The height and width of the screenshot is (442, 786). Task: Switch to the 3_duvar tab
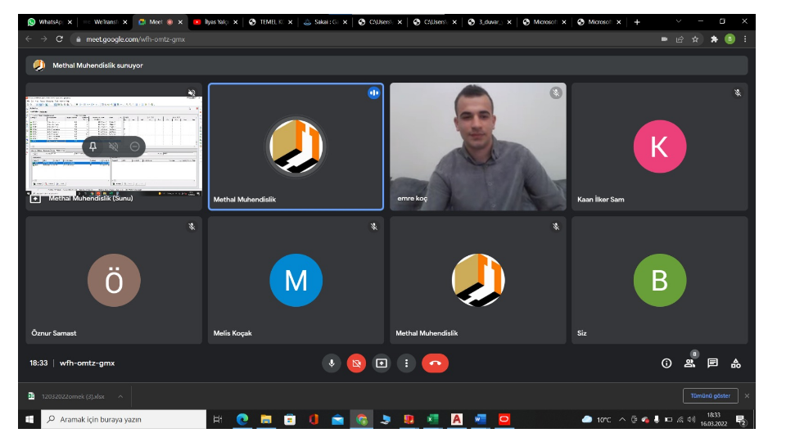tap(490, 22)
